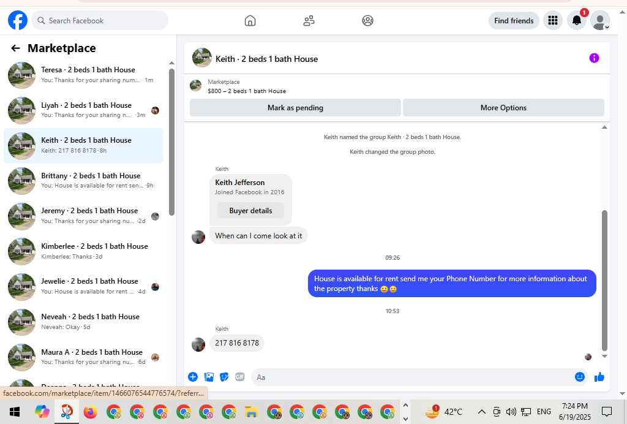Open the account profile avatar menu
The height and width of the screenshot is (424, 627).
[600, 20]
